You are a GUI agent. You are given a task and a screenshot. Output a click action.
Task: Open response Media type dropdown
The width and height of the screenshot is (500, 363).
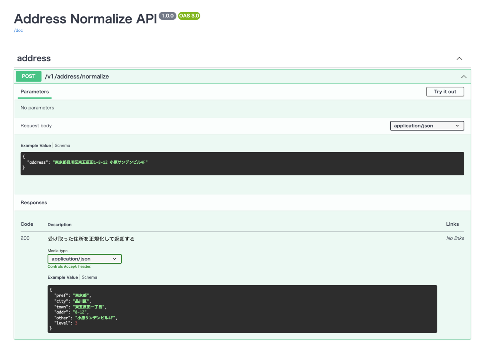tap(84, 259)
